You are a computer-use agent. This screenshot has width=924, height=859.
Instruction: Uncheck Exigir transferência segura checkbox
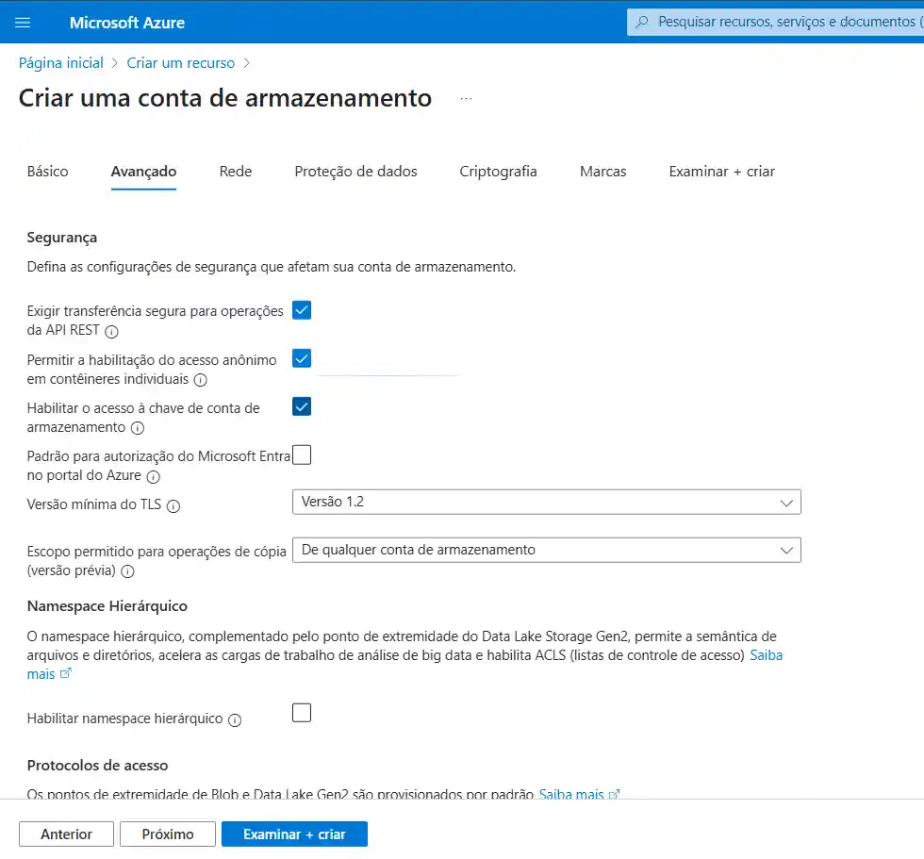[x=302, y=310]
